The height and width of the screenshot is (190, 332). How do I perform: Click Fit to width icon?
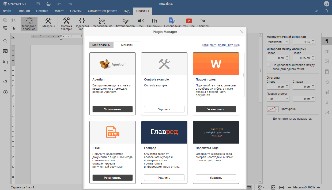(x=281, y=187)
